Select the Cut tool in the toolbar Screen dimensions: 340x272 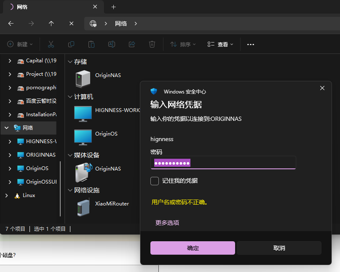pos(51,44)
